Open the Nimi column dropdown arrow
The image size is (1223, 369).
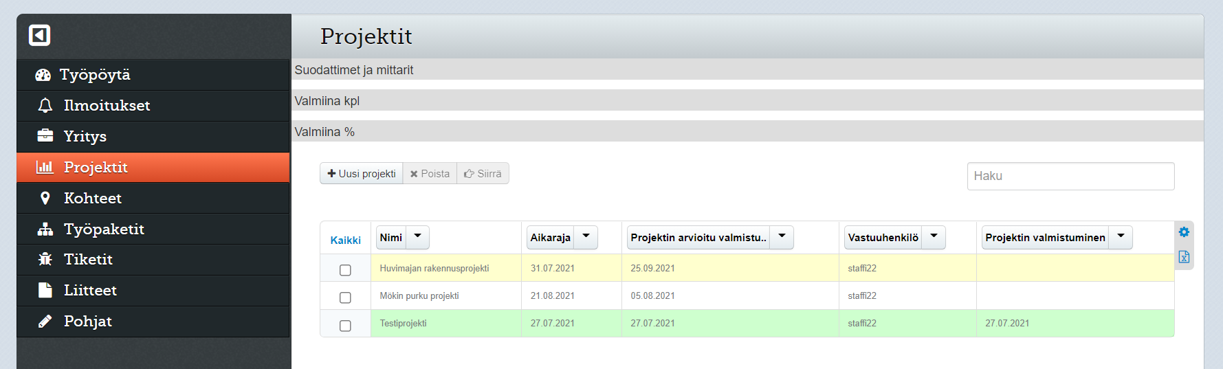[417, 236]
